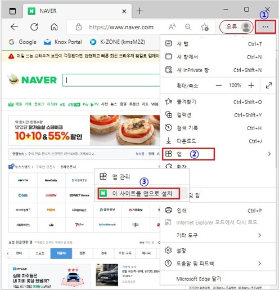Reload the Naver page
This screenshot has width=279, height=290.
34,27
